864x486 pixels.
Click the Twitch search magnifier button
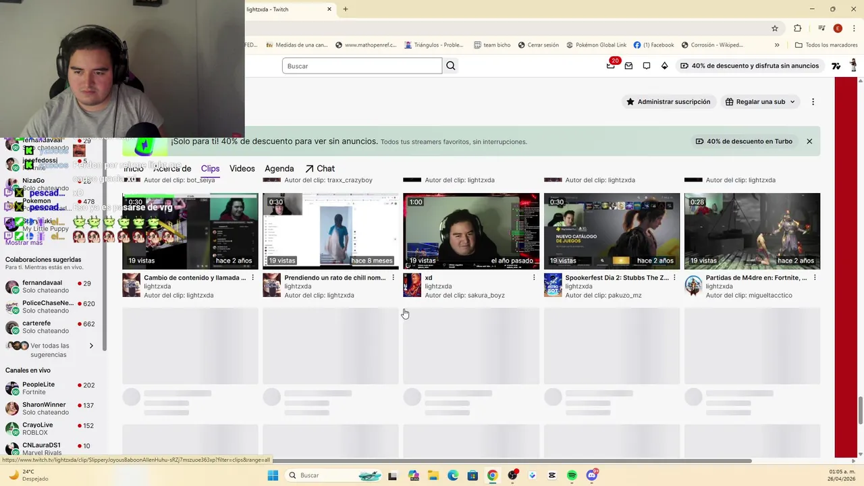pyautogui.click(x=450, y=65)
